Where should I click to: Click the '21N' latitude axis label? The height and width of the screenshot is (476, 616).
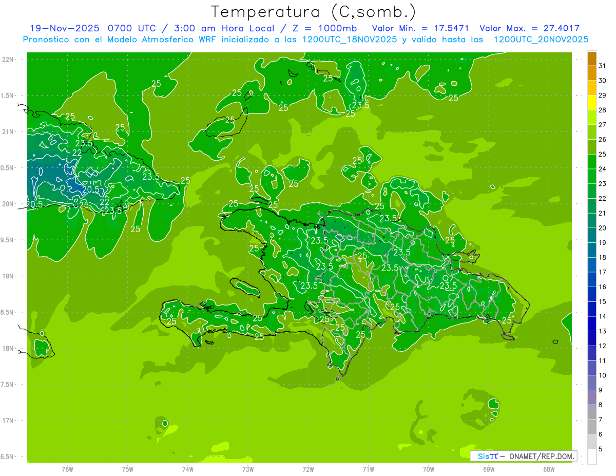point(9,132)
